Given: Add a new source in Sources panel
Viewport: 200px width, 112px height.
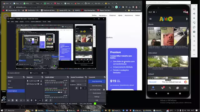Looking at the screenshot, I should (28, 100).
